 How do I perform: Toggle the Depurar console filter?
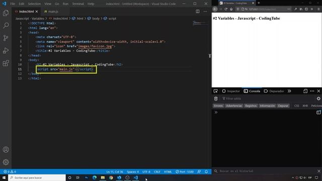coord(283,106)
